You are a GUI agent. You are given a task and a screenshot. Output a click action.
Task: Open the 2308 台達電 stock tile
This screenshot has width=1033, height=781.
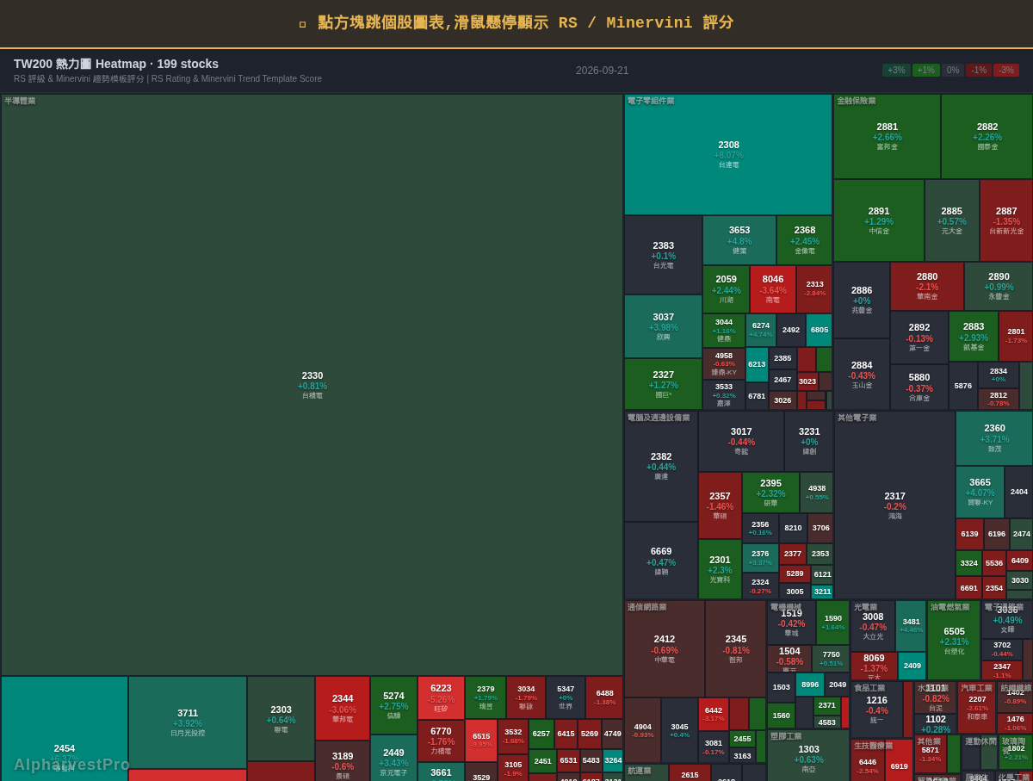[x=728, y=155]
